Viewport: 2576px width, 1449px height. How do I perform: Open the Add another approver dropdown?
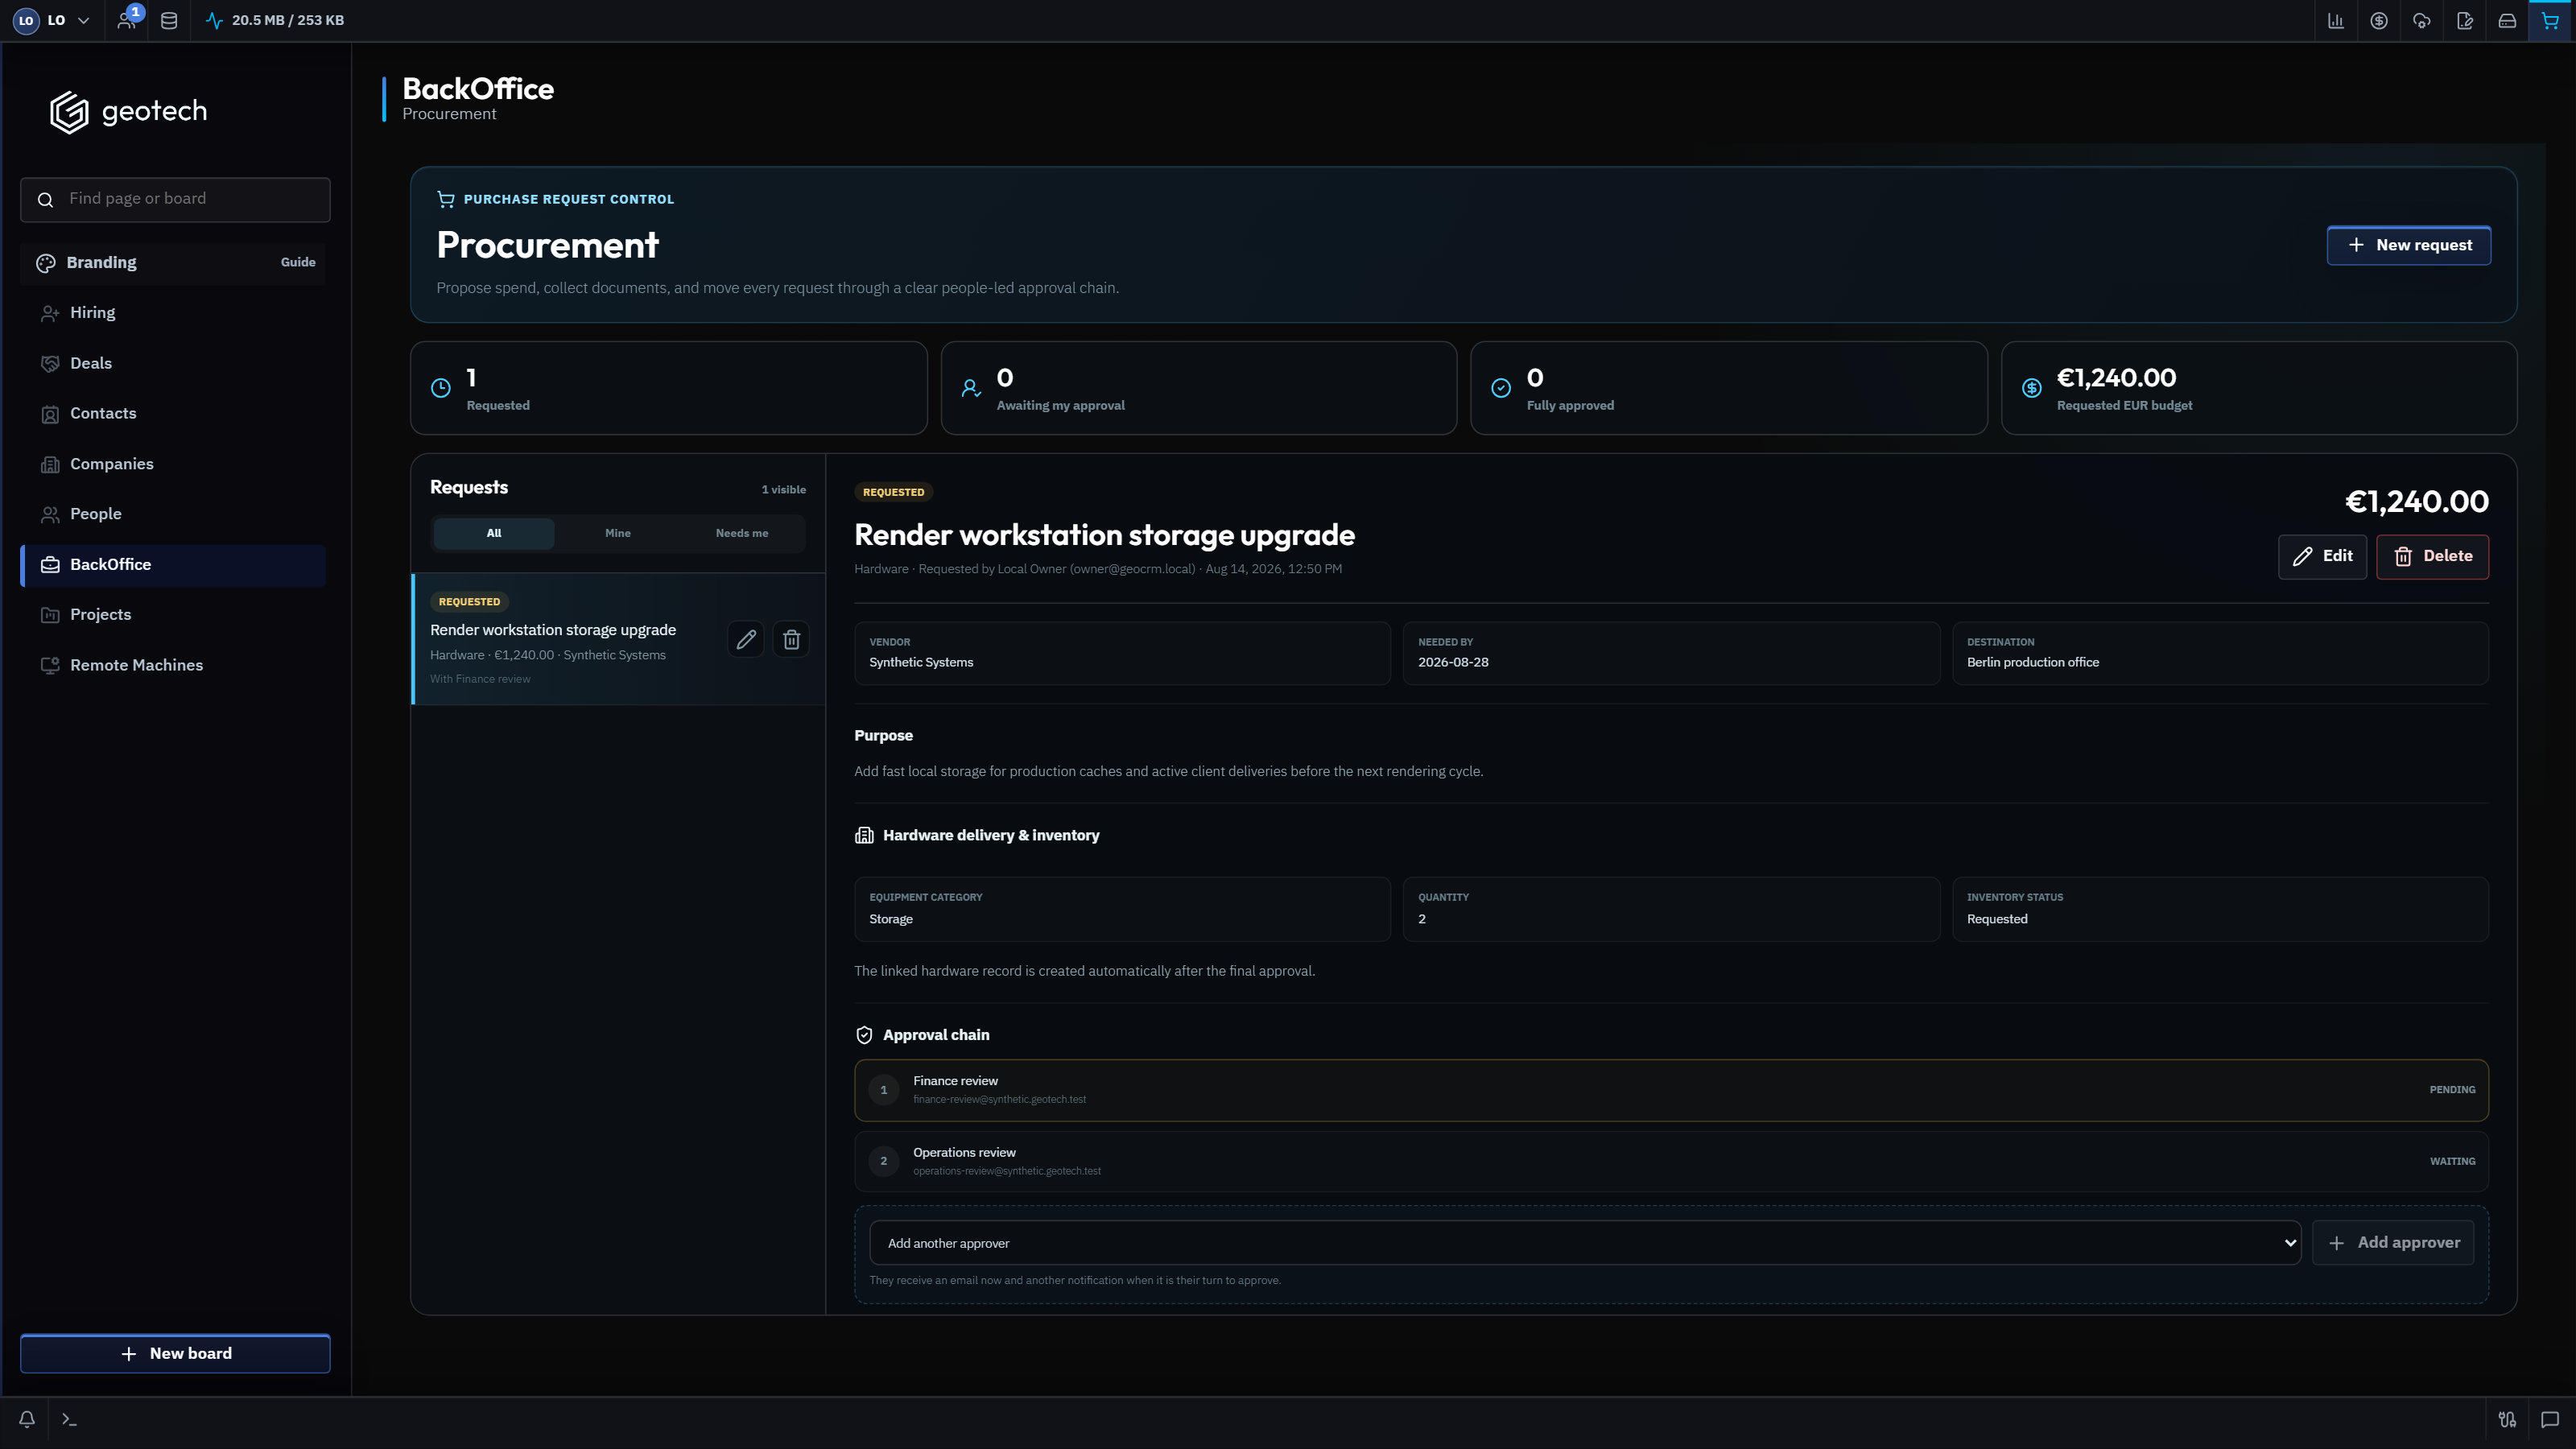coord(1585,1243)
